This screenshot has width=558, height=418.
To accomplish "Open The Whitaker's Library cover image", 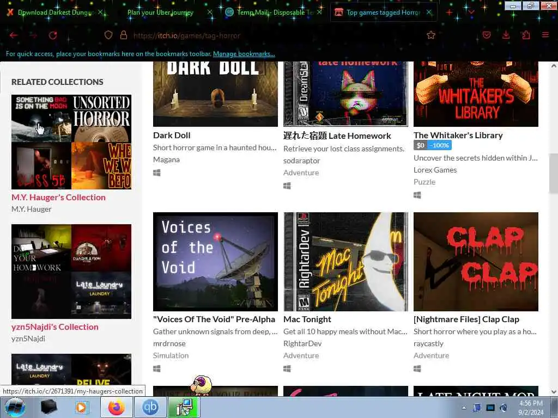I will tap(476, 94).
